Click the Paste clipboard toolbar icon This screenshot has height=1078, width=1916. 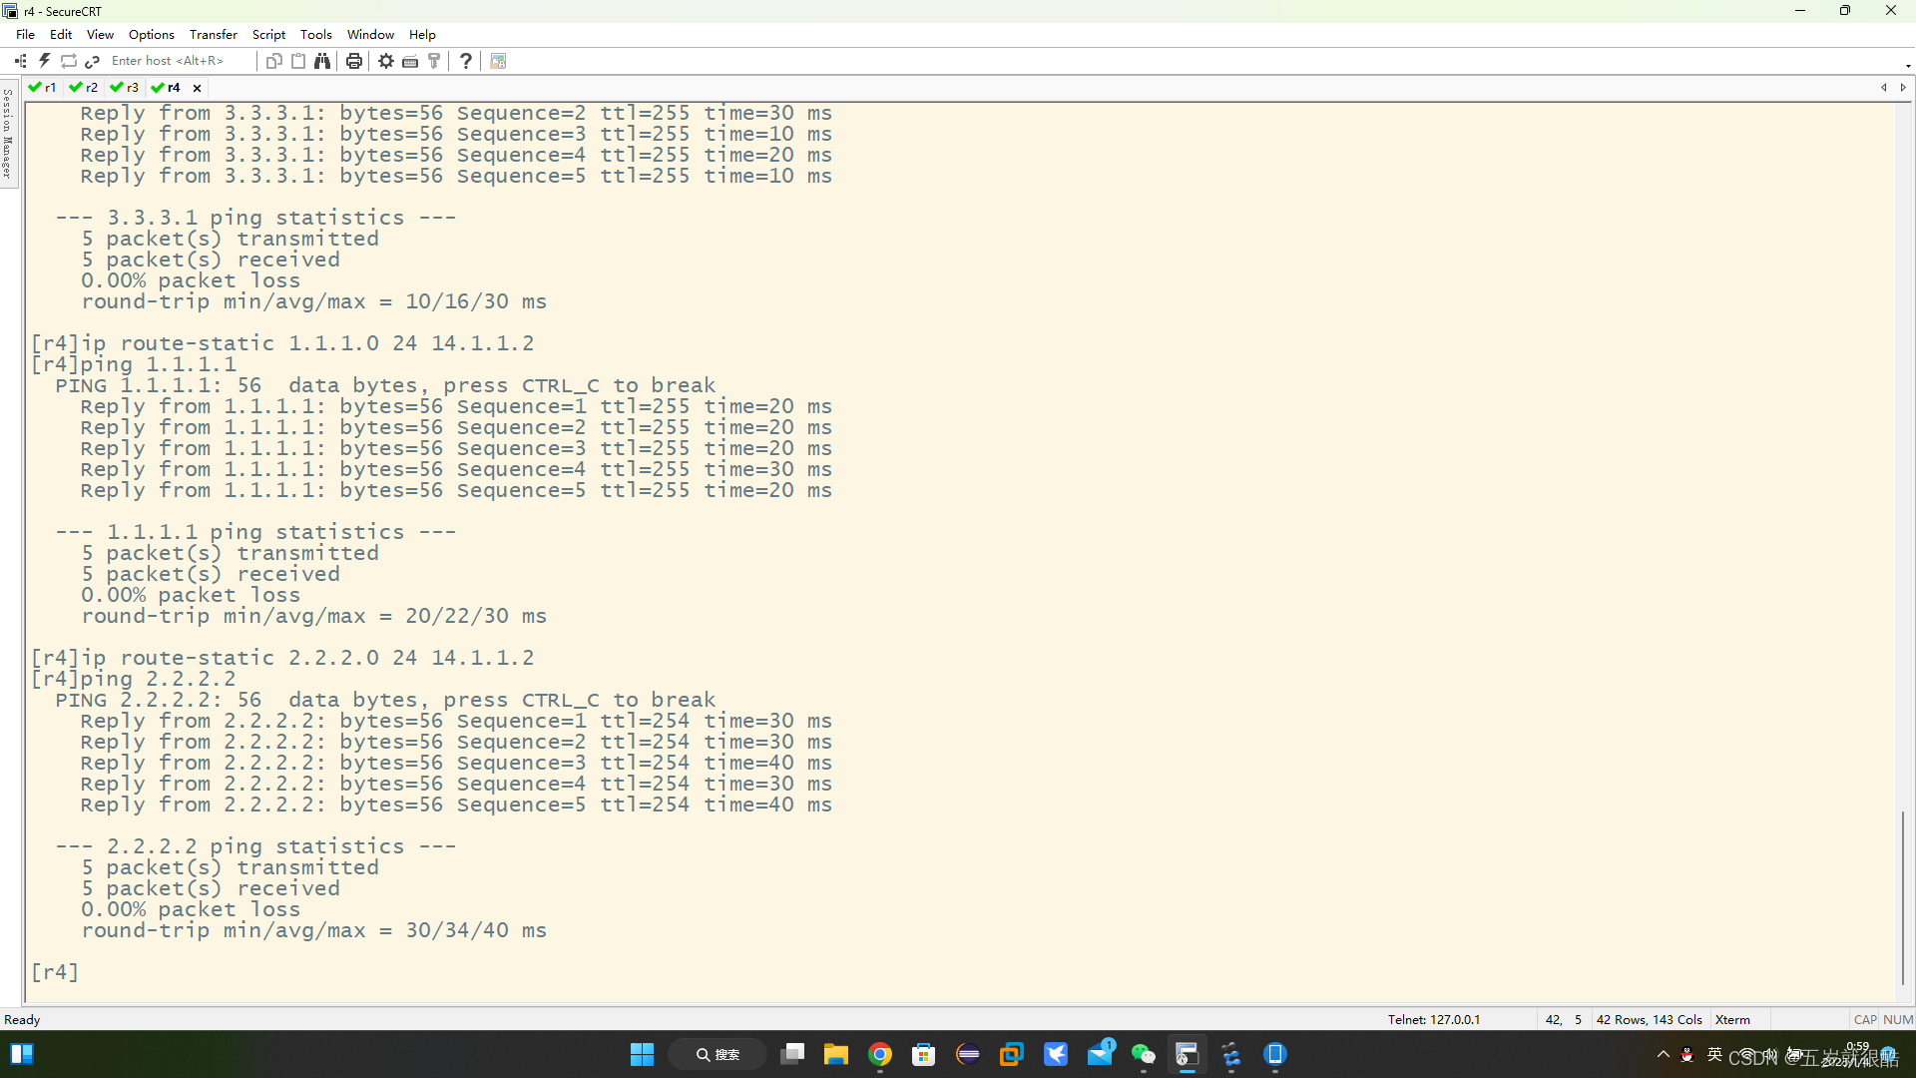pyautogui.click(x=298, y=61)
